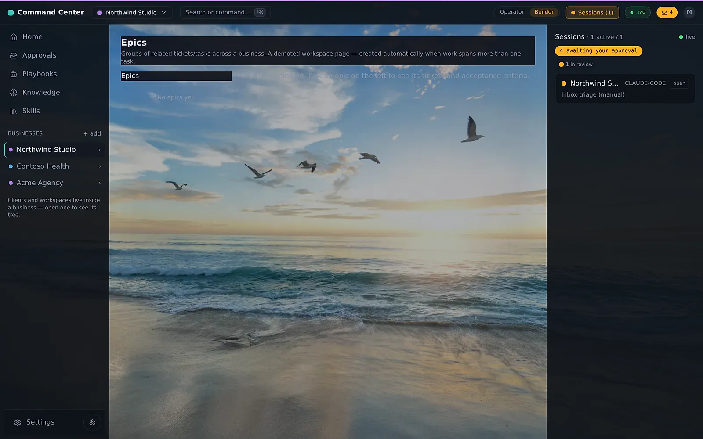
Task: Click the 4 awaiting your approval badge
Action: click(x=598, y=51)
